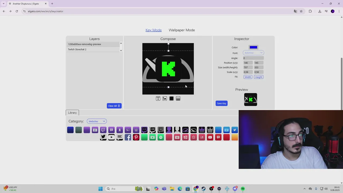Viewport: 343px width, 193px height.
Task: Pick the gray Twitch logo library icon
Action: 161,130
